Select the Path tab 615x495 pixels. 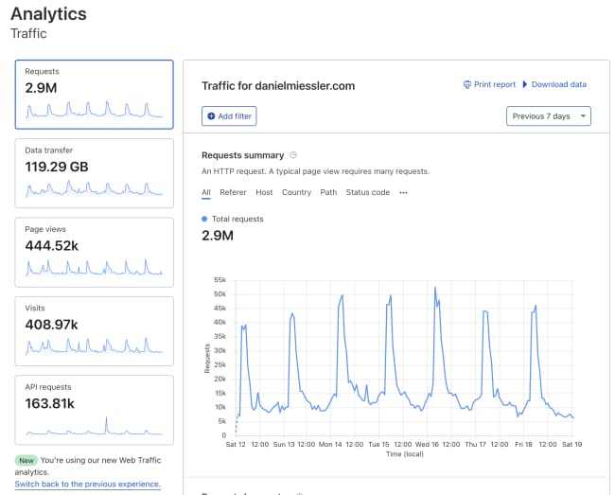[x=328, y=192]
